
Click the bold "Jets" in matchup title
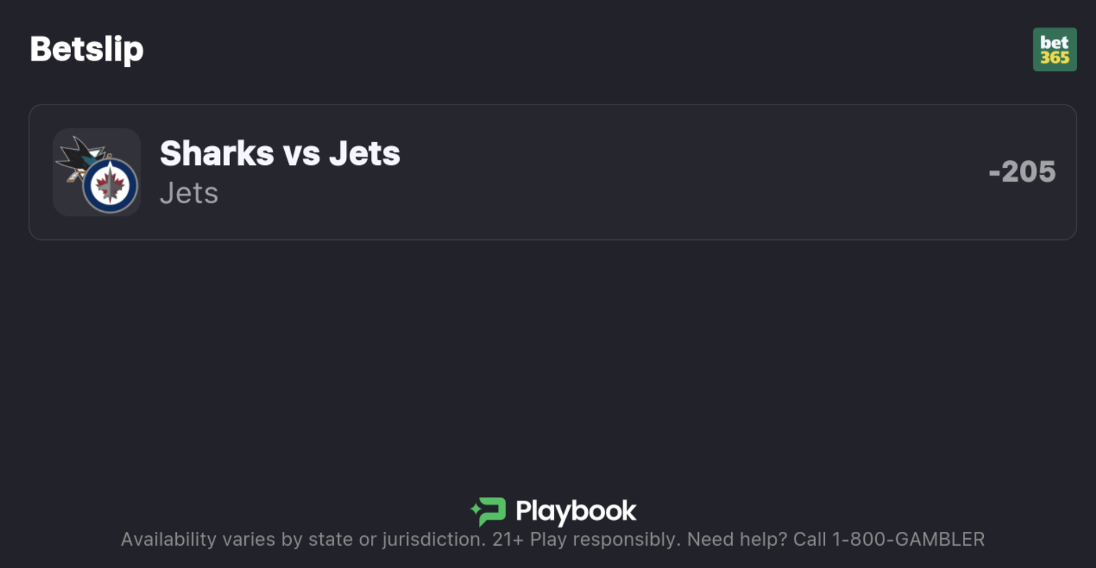click(364, 153)
